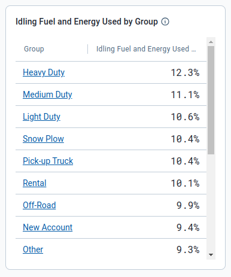Click the scrollbar track below the thumb

click(211, 202)
